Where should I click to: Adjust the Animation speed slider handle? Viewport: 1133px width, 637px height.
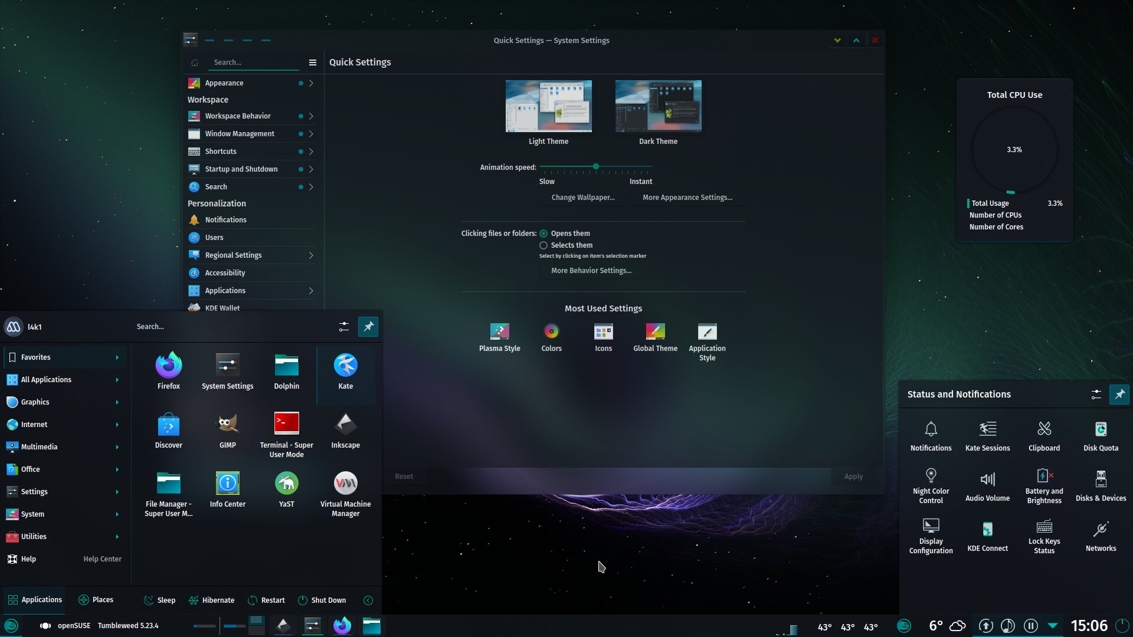(x=596, y=167)
